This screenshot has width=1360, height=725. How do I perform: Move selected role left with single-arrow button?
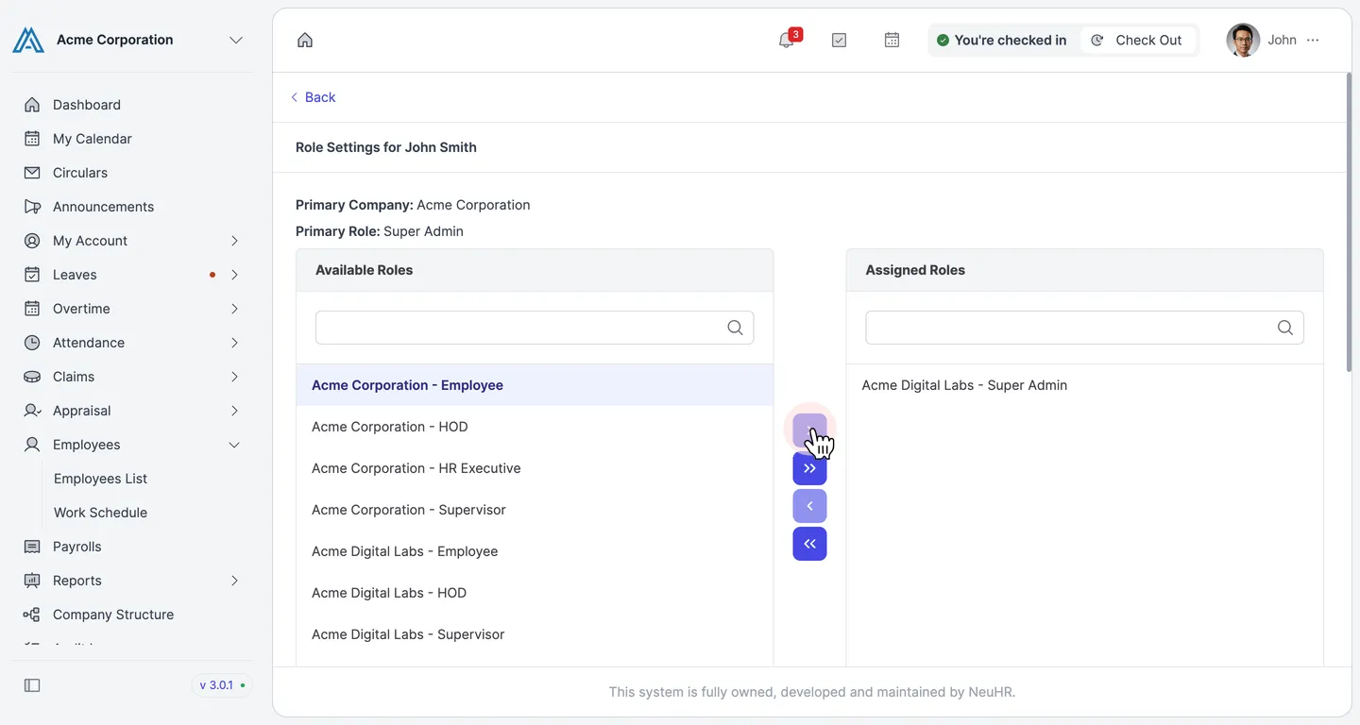[809, 506]
